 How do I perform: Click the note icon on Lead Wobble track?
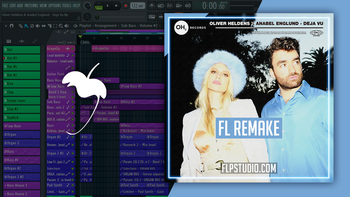coord(68,55)
